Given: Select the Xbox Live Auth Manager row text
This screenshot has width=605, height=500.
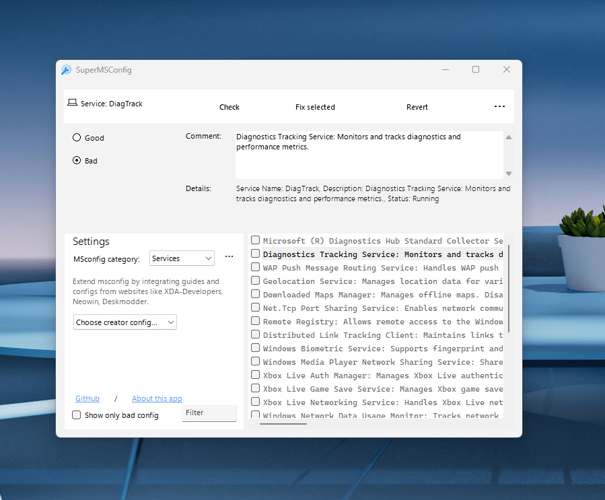Looking at the screenshot, I should [x=383, y=376].
